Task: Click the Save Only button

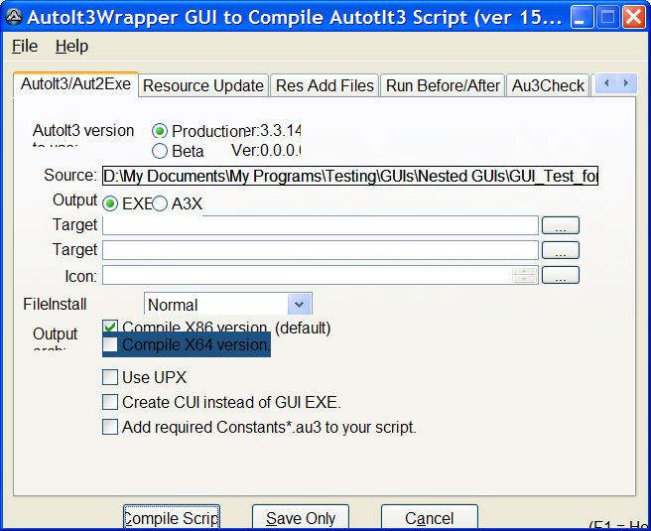Action: tap(301, 518)
